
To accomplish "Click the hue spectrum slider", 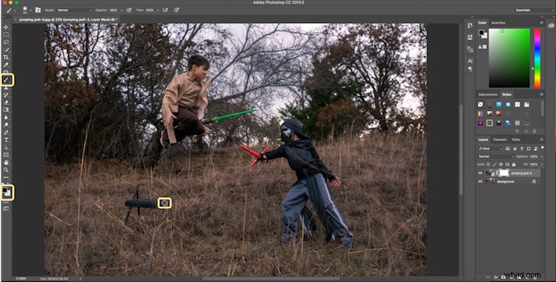I will pyautogui.click(x=537, y=58).
